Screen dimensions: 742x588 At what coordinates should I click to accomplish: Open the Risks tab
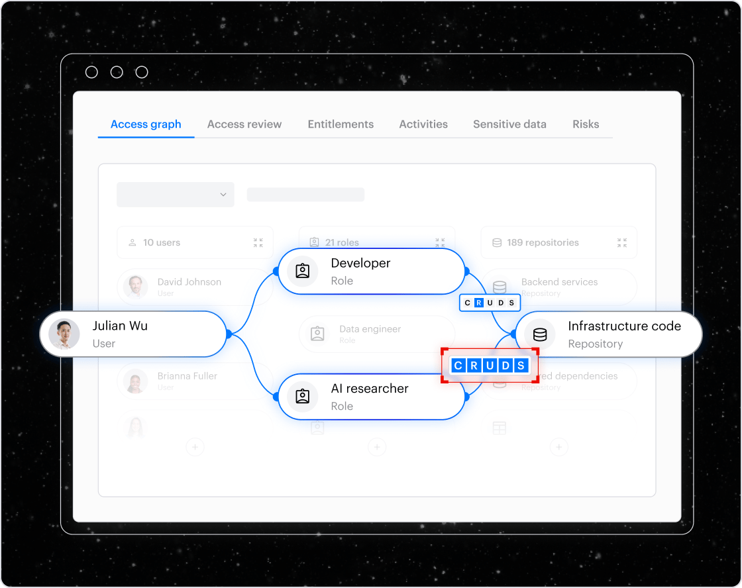click(586, 124)
